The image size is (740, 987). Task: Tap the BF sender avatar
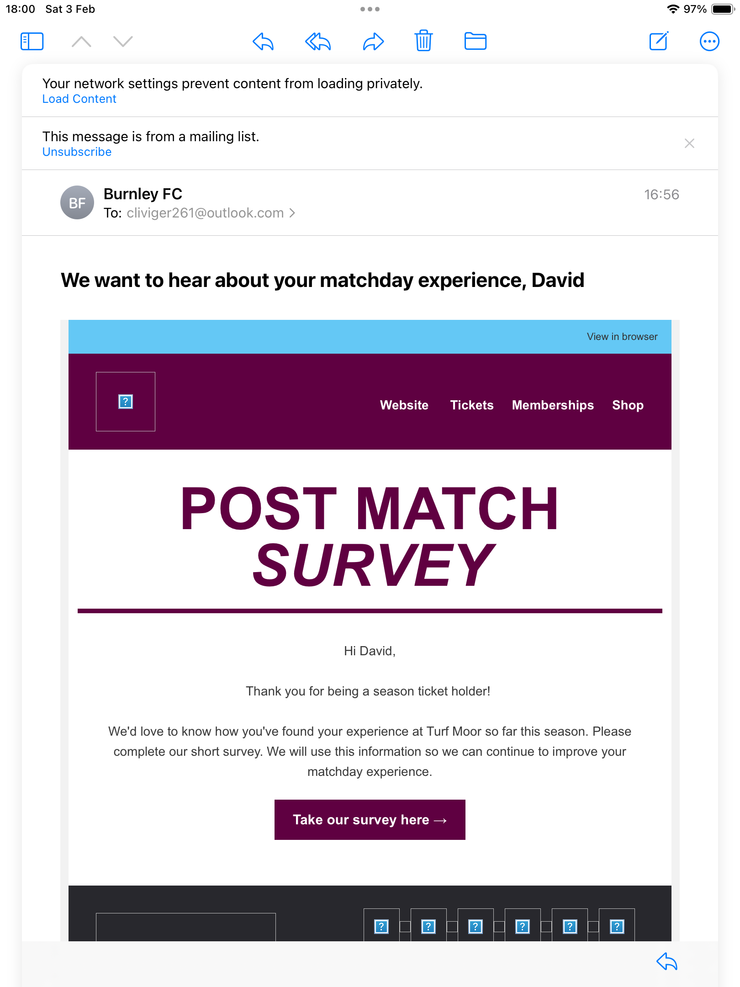(x=77, y=203)
